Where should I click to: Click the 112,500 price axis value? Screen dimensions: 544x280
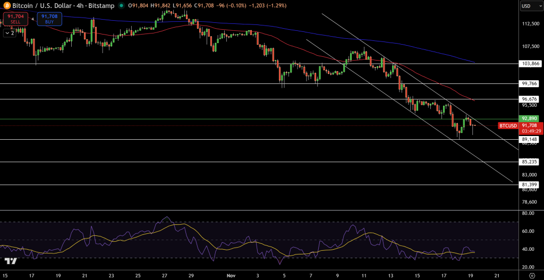[531, 23]
